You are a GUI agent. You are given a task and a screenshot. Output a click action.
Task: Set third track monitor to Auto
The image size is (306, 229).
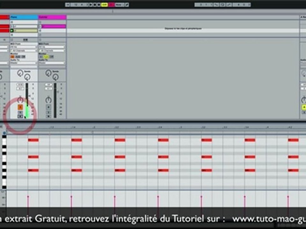pyautogui.click(x=46, y=57)
